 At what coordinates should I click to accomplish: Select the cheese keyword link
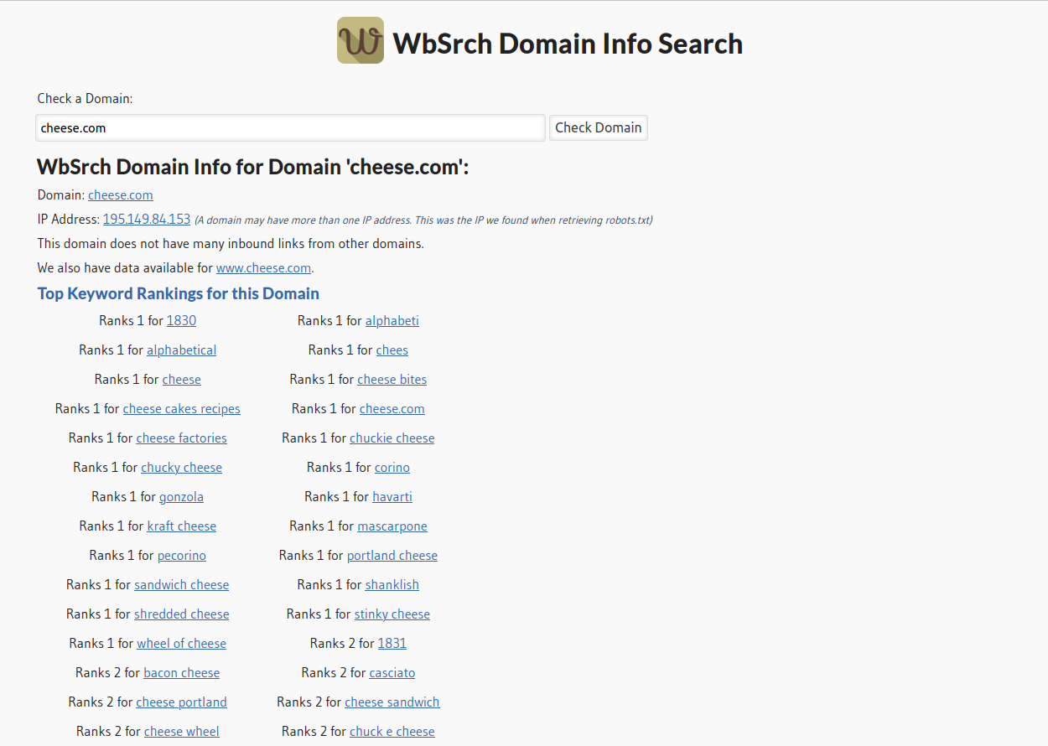(181, 379)
